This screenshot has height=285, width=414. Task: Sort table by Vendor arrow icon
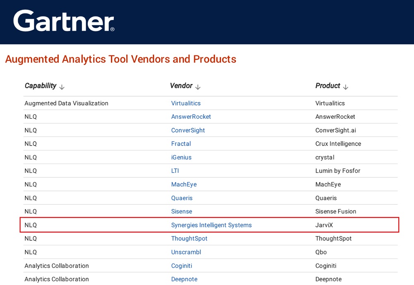[x=198, y=87]
